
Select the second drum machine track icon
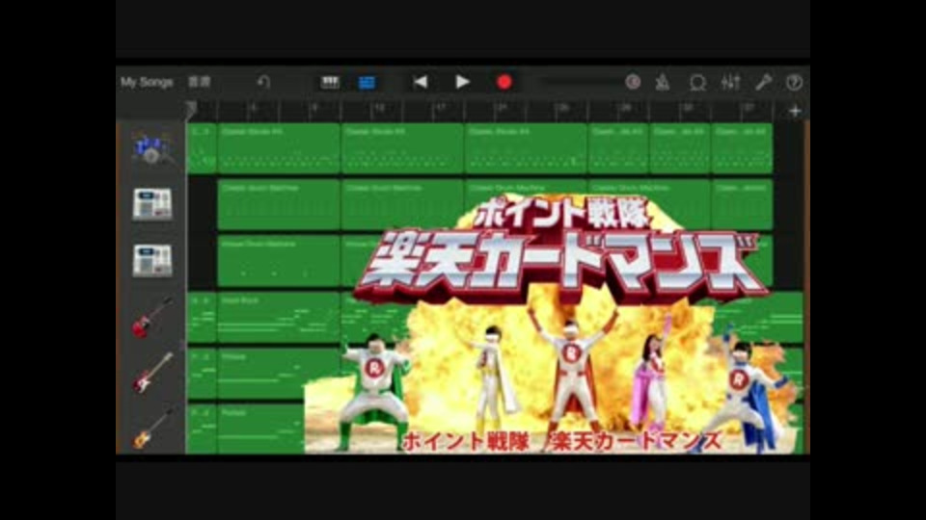coord(151,261)
